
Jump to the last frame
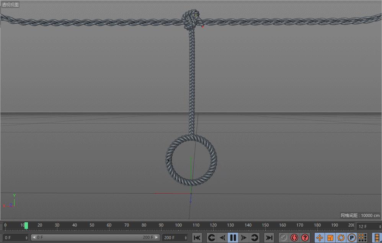point(269,237)
